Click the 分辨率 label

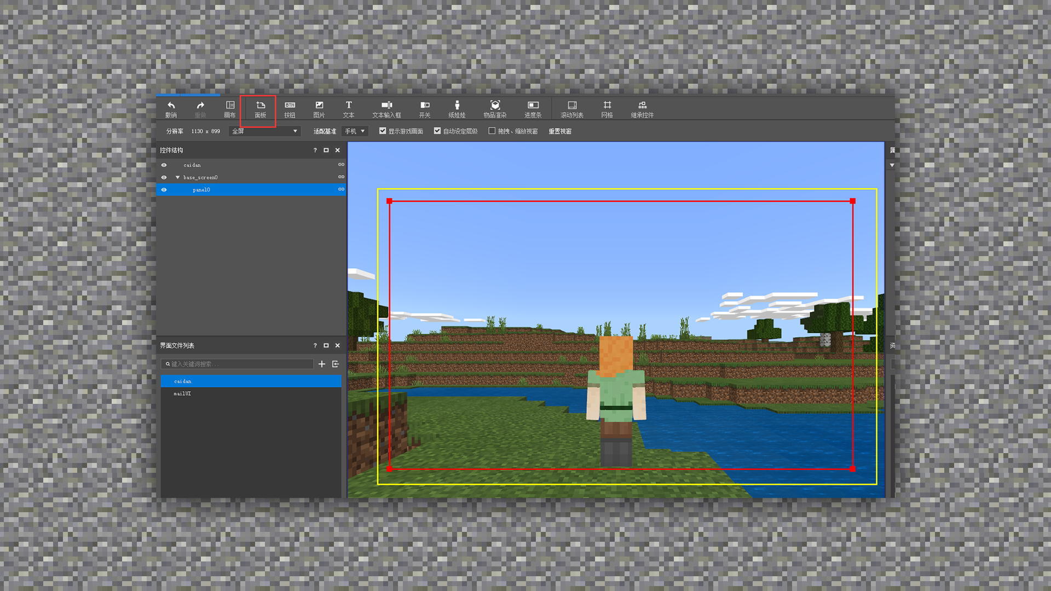click(175, 131)
